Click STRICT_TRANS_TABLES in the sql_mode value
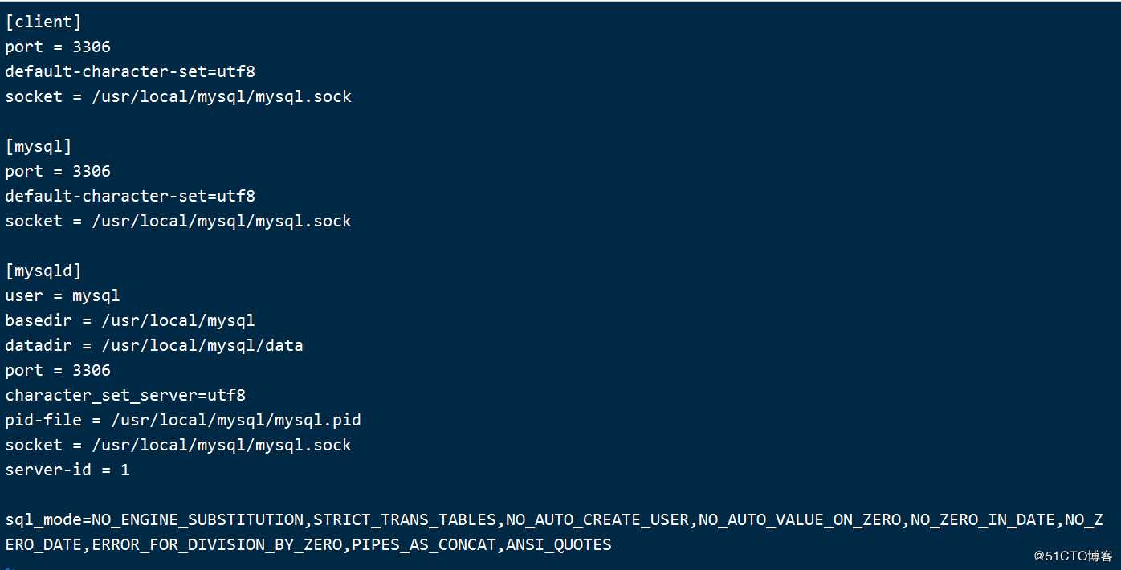Image resolution: width=1121 pixels, height=570 pixels. [405, 520]
